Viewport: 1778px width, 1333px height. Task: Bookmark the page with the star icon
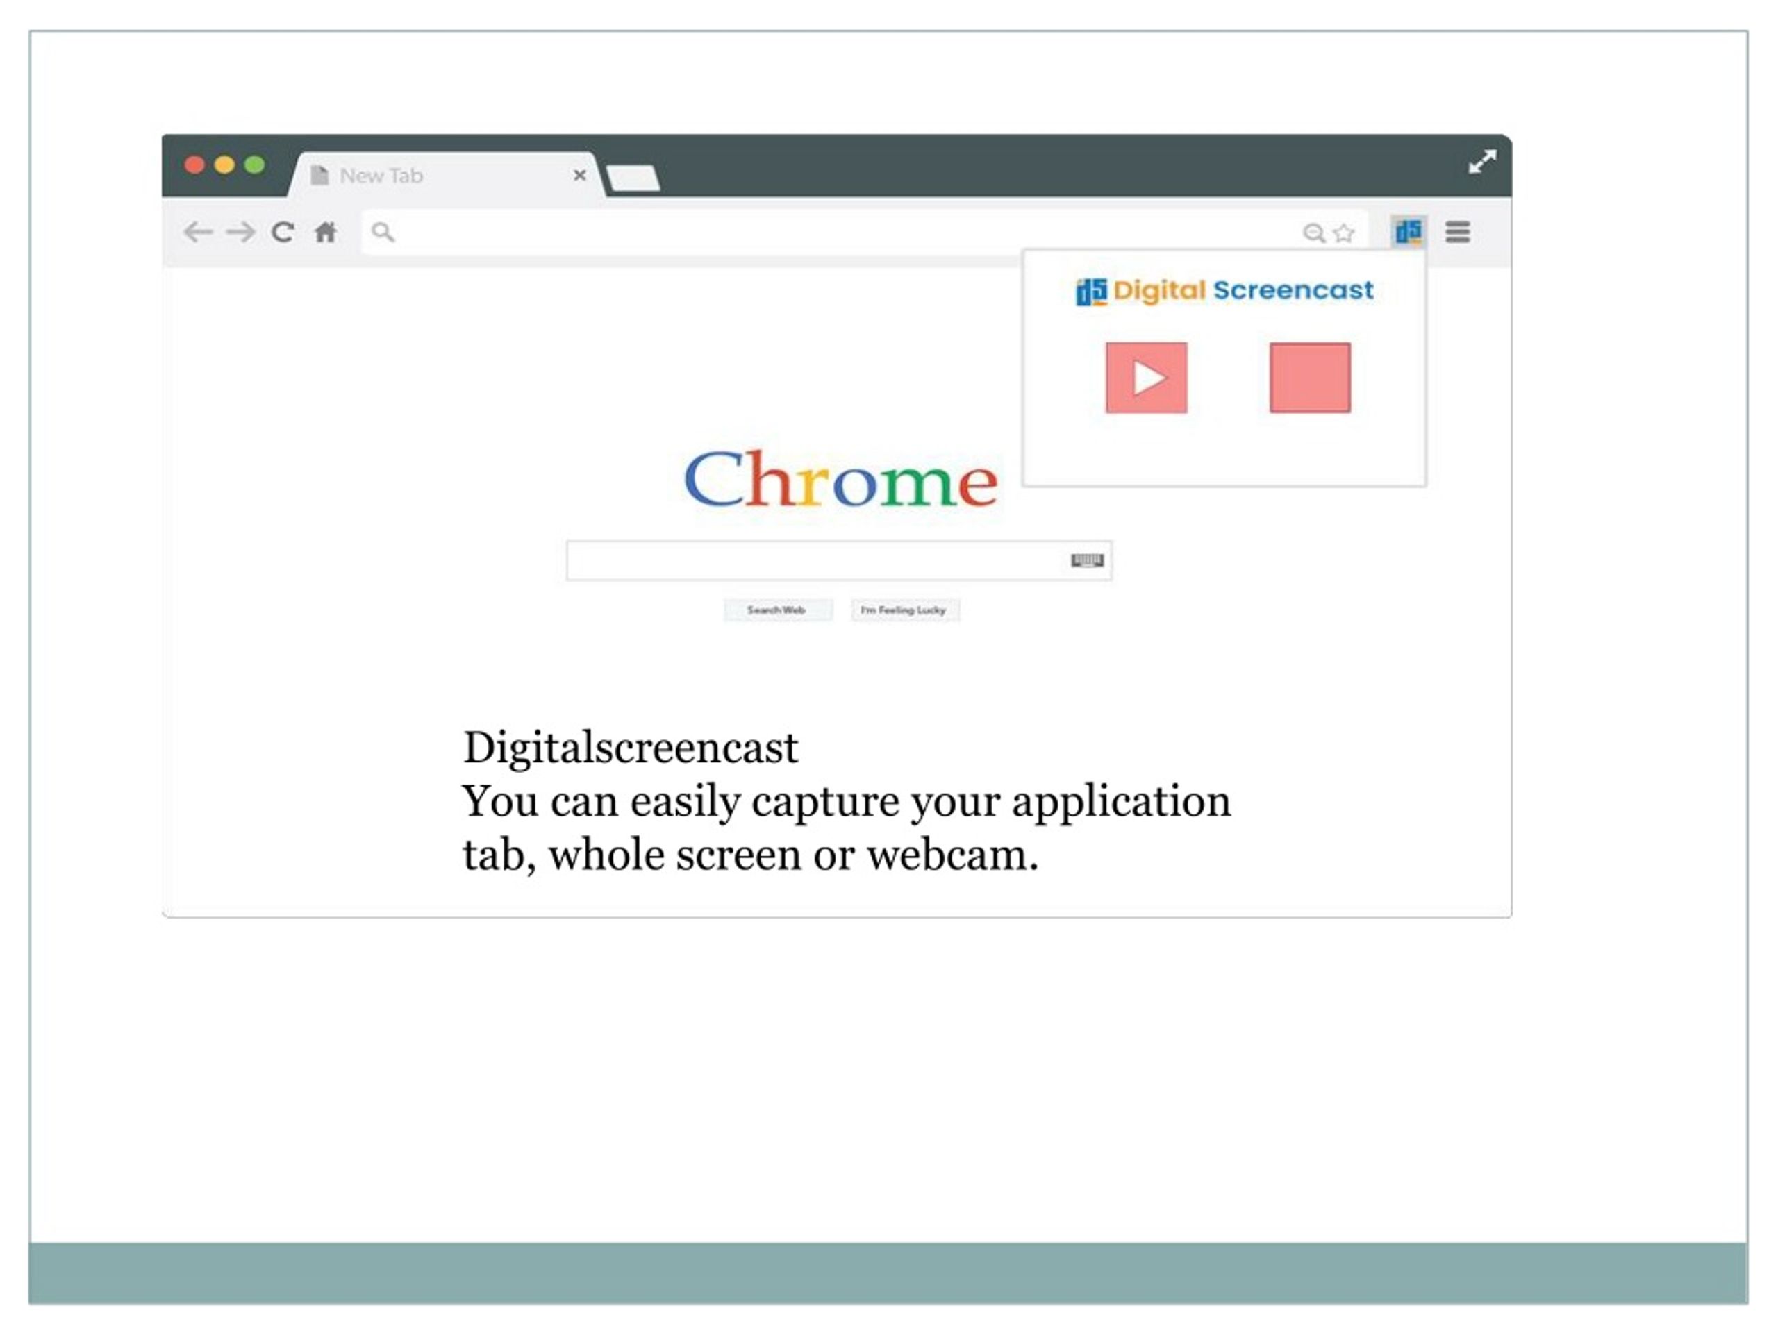point(1343,233)
